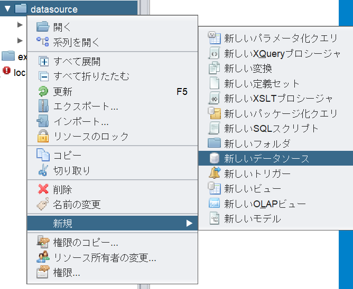This screenshot has width=353, height=289.
Task: Click the open folder icon beside 開く
Action: pos(43,27)
